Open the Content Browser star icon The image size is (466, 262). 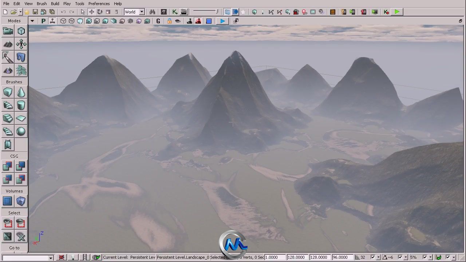[27, 12]
